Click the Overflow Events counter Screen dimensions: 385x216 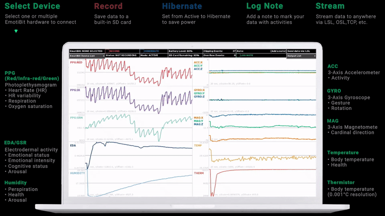[x=219, y=55]
